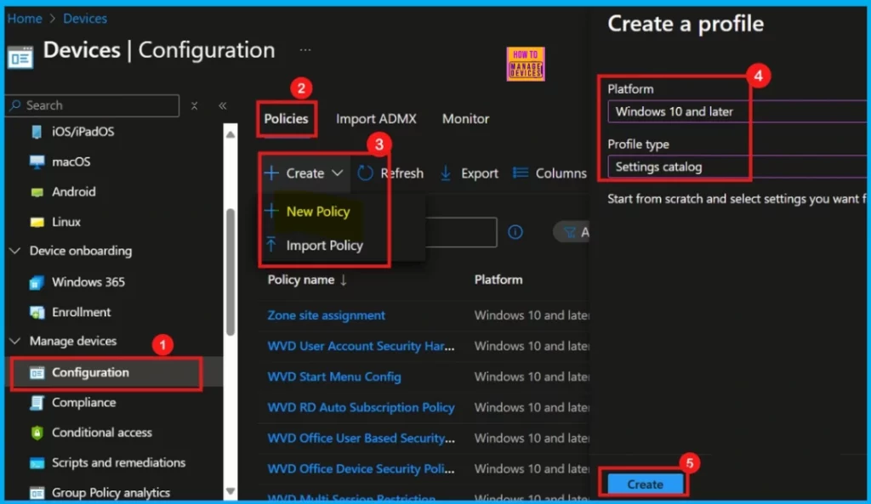Clear the sidebar search with X icon

[x=195, y=105]
